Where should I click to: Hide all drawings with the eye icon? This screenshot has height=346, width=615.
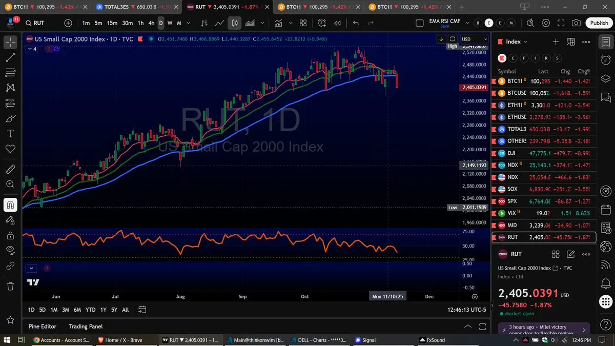click(10, 250)
